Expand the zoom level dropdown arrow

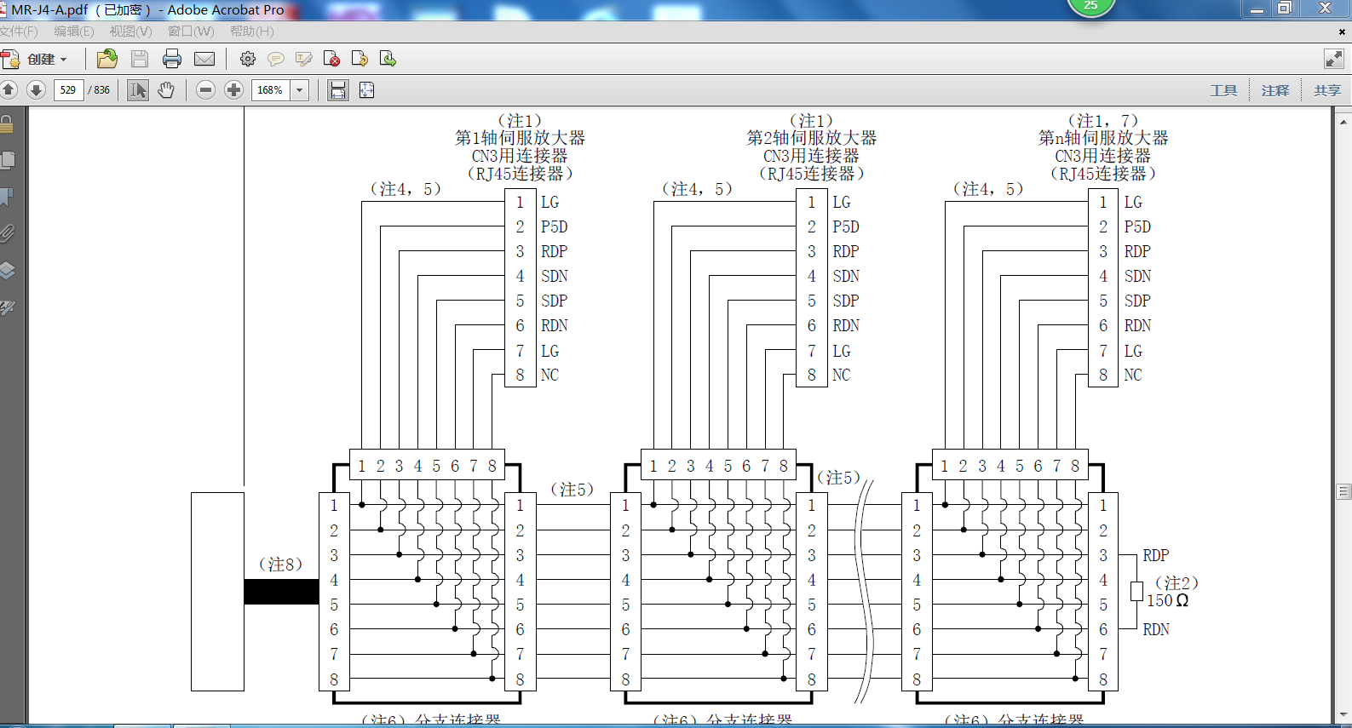point(300,90)
